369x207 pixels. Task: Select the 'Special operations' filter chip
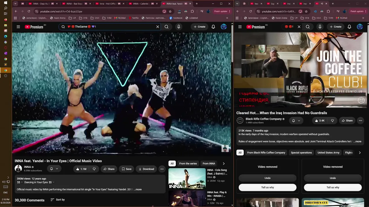tap(301, 153)
